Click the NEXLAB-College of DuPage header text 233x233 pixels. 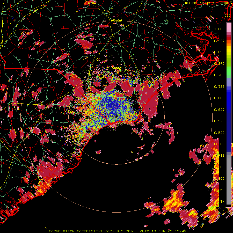click(x=207, y=3)
